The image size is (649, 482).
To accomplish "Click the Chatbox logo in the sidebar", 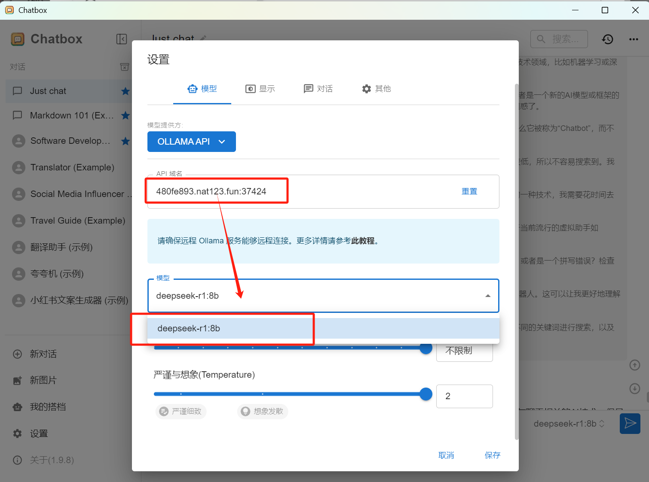I will click(18, 39).
